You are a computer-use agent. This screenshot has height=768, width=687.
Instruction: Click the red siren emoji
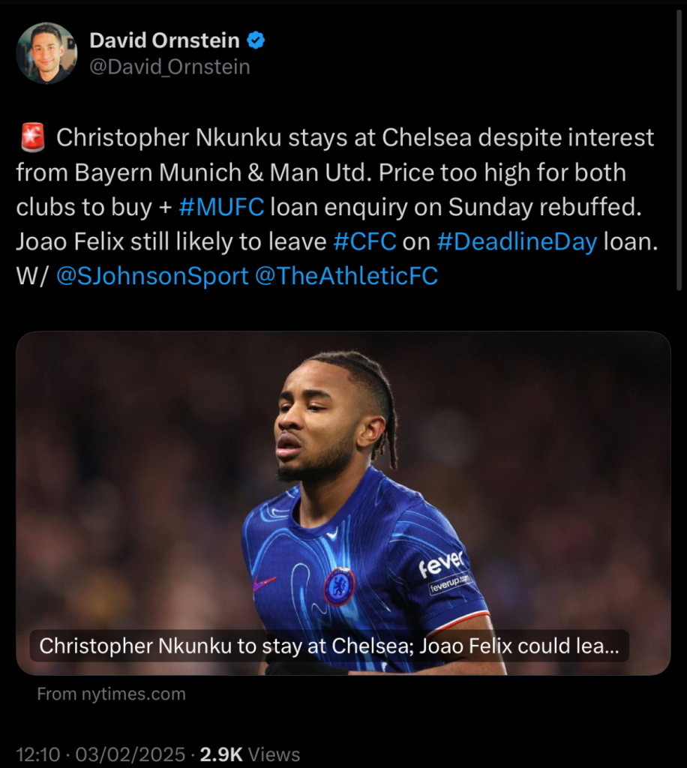tap(33, 138)
